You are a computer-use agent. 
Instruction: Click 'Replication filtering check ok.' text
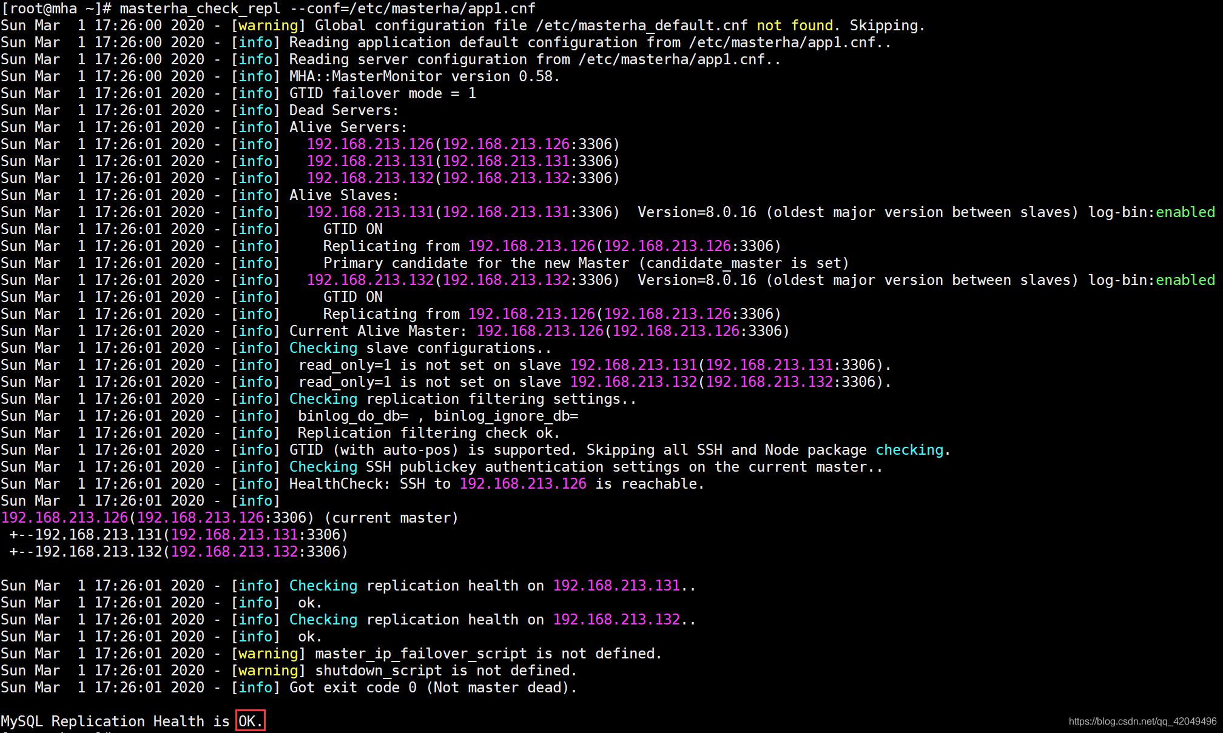tap(429, 433)
